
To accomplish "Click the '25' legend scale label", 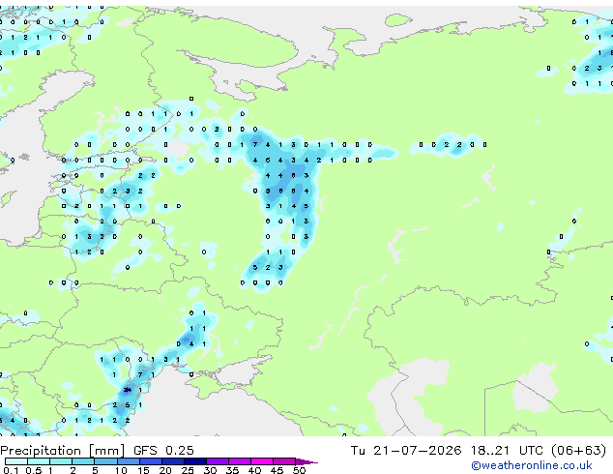I will click(188, 470).
